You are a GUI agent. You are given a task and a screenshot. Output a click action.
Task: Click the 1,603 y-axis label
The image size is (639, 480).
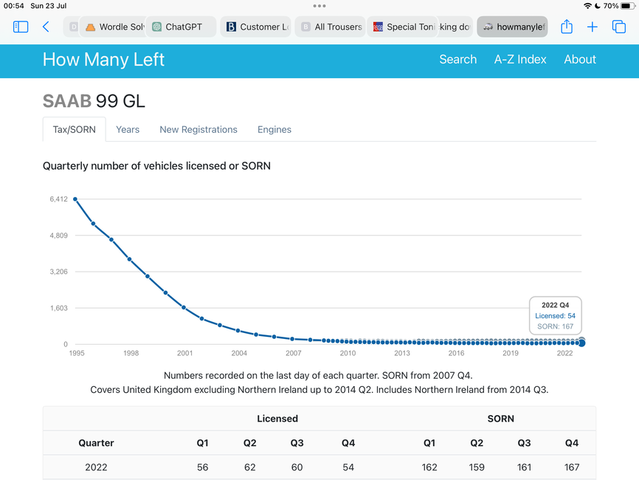tap(59, 308)
